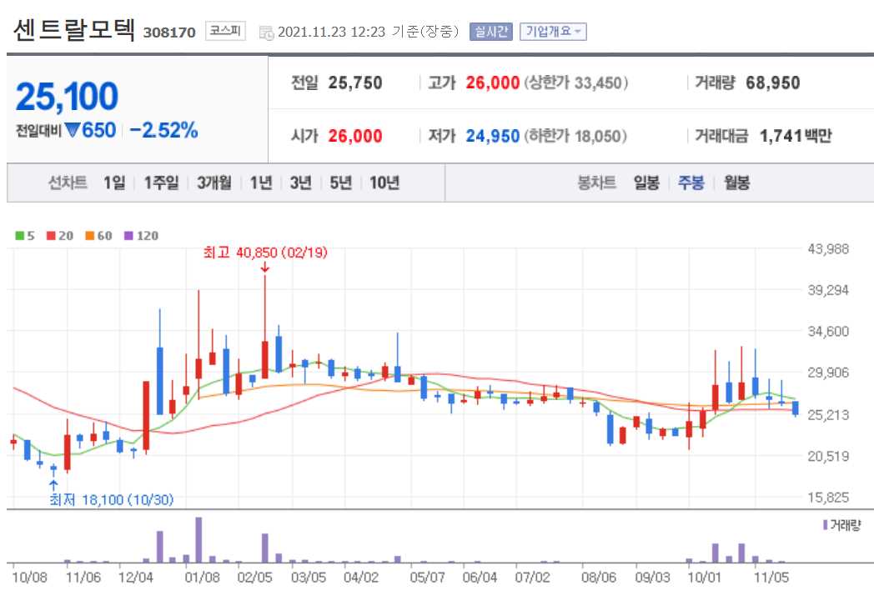
Task: Select the 3개월 period tab
Action: point(213,183)
